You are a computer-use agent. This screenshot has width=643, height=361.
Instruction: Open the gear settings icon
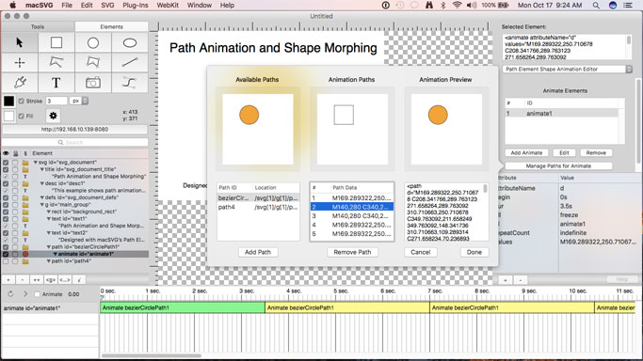[x=53, y=116]
